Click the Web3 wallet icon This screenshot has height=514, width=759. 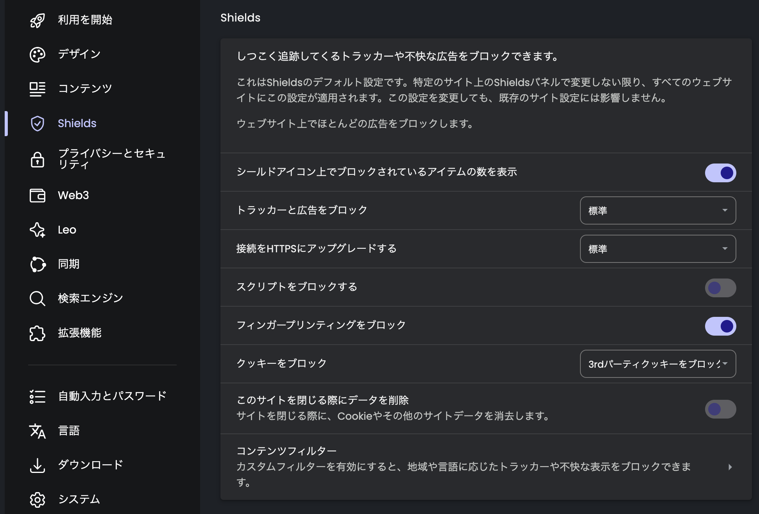pyautogui.click(x=38, y=196)
